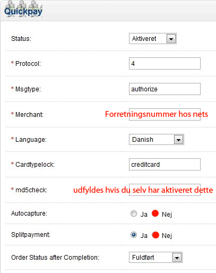216x273 pixels.
Task: Select Ja radio for Splitpayment
Action: (x=134, y=235)
